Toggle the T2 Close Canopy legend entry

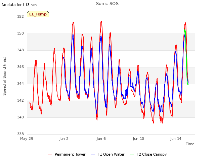tap(148, 154)
